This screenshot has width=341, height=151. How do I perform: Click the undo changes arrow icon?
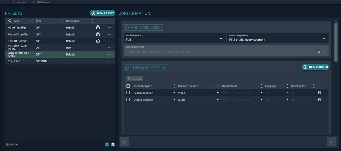point(124,142)
